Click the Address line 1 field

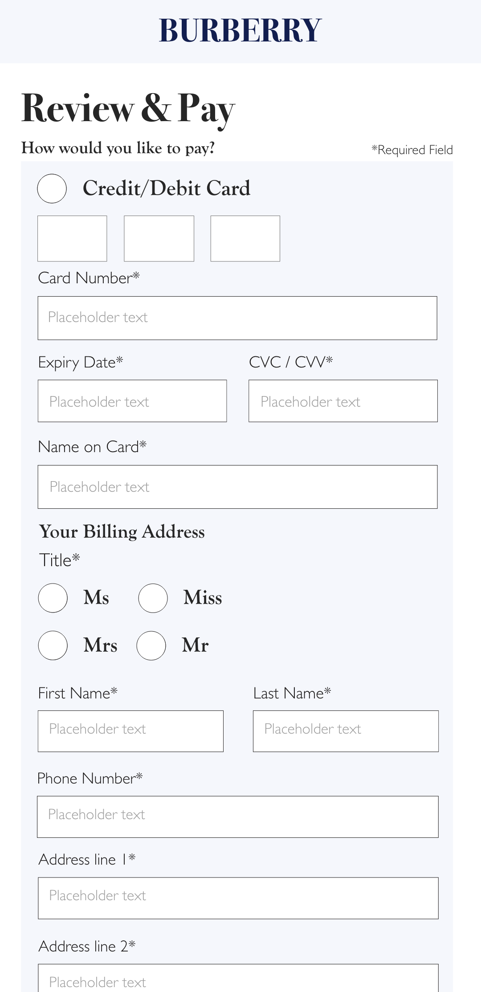tap(238, 898)
